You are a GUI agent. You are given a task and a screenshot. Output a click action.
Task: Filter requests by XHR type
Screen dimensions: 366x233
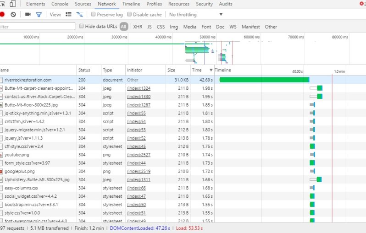tap(138, 27)
